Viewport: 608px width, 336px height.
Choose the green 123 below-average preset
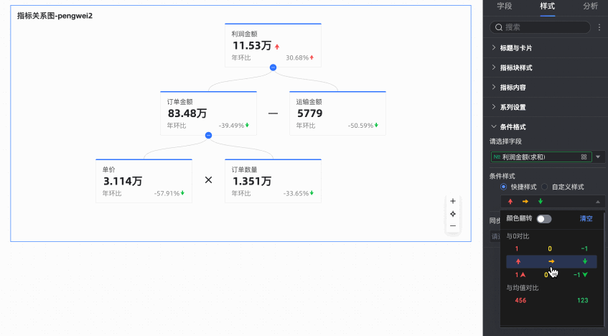pyautogui.click(x=582, y=300)
